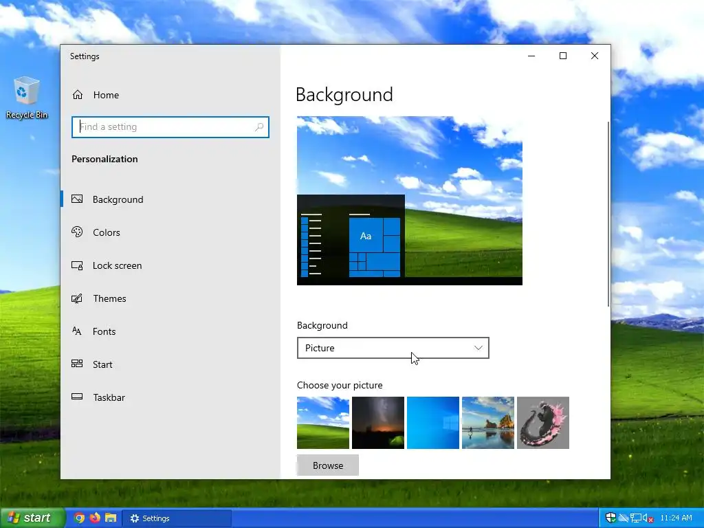Minimize the Settings window
704x528 pixels.
(531, 56)
